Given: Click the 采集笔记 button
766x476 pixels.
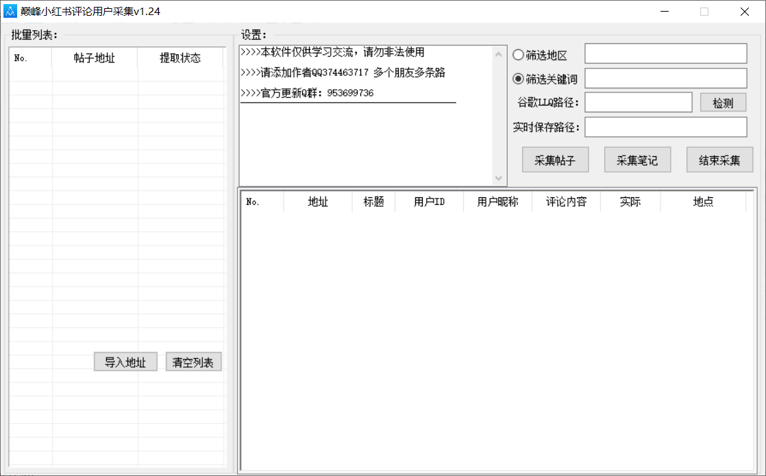Looking at the screenshot, I should 637,160.
